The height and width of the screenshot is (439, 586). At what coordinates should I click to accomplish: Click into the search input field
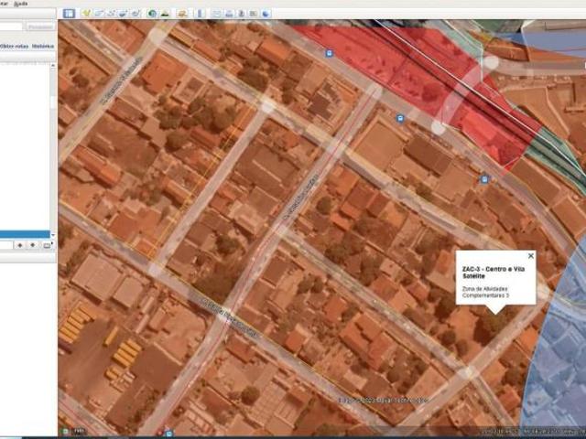tap(11, 27)
